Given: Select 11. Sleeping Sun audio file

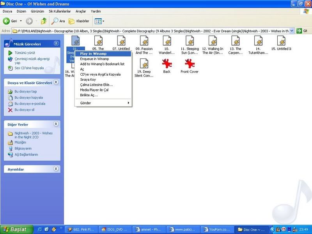Looking at the screenshot, I should (x=190, y=45).
